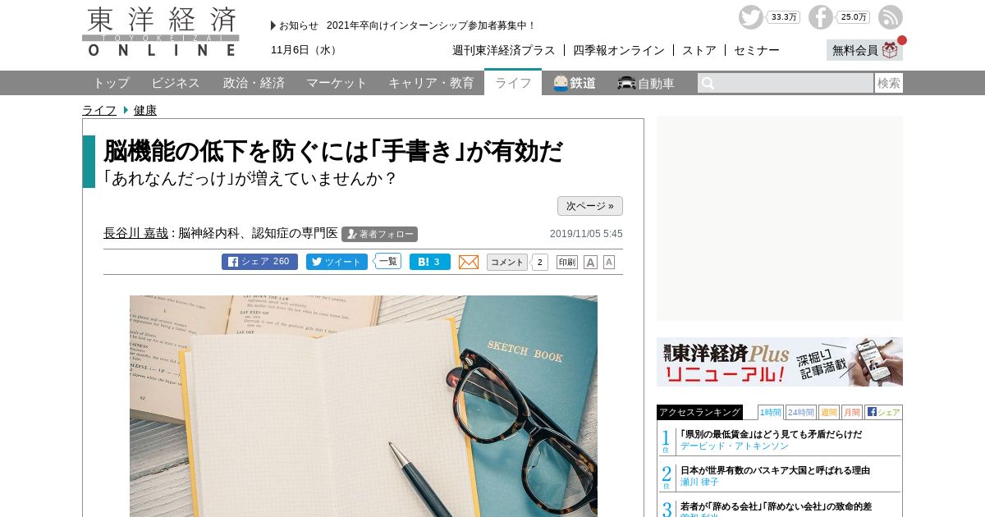Open the ライフ navigation tab
The width and height of the screenshot is (985, 517).
pos(513,82)
